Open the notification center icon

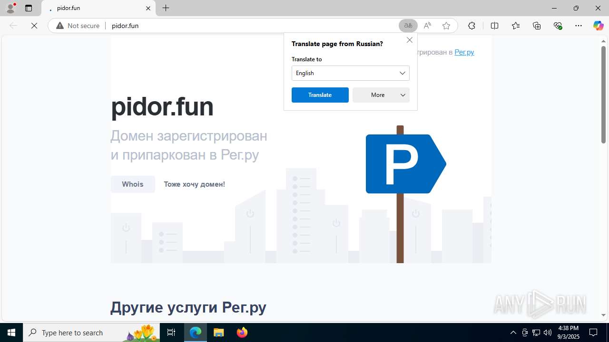coord(593,332)
